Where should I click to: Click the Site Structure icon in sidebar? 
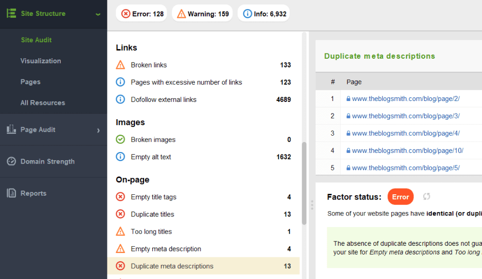pos(12,13)
